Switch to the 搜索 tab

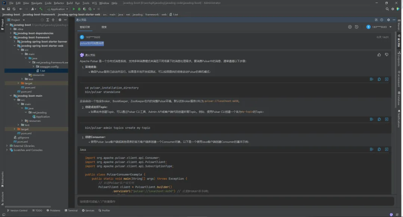click(104, 27)
